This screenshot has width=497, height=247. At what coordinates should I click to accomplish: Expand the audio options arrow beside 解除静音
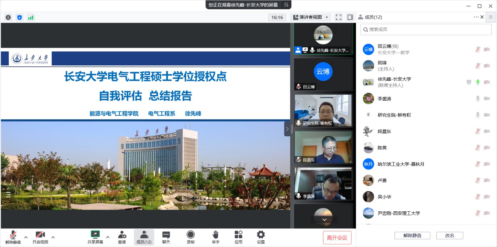pyautogui.click(x=26, y=237)
